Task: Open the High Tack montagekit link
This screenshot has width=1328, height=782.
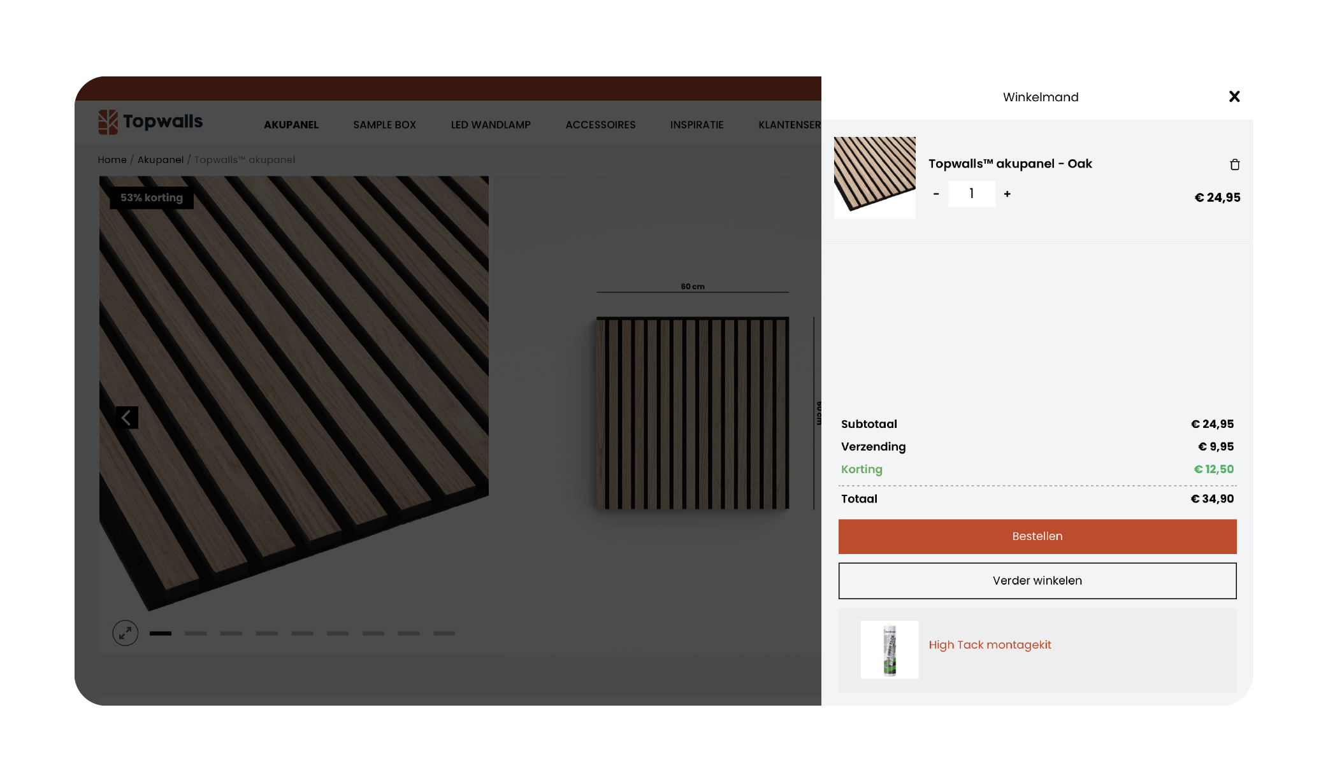Action: tap(990, 644)
